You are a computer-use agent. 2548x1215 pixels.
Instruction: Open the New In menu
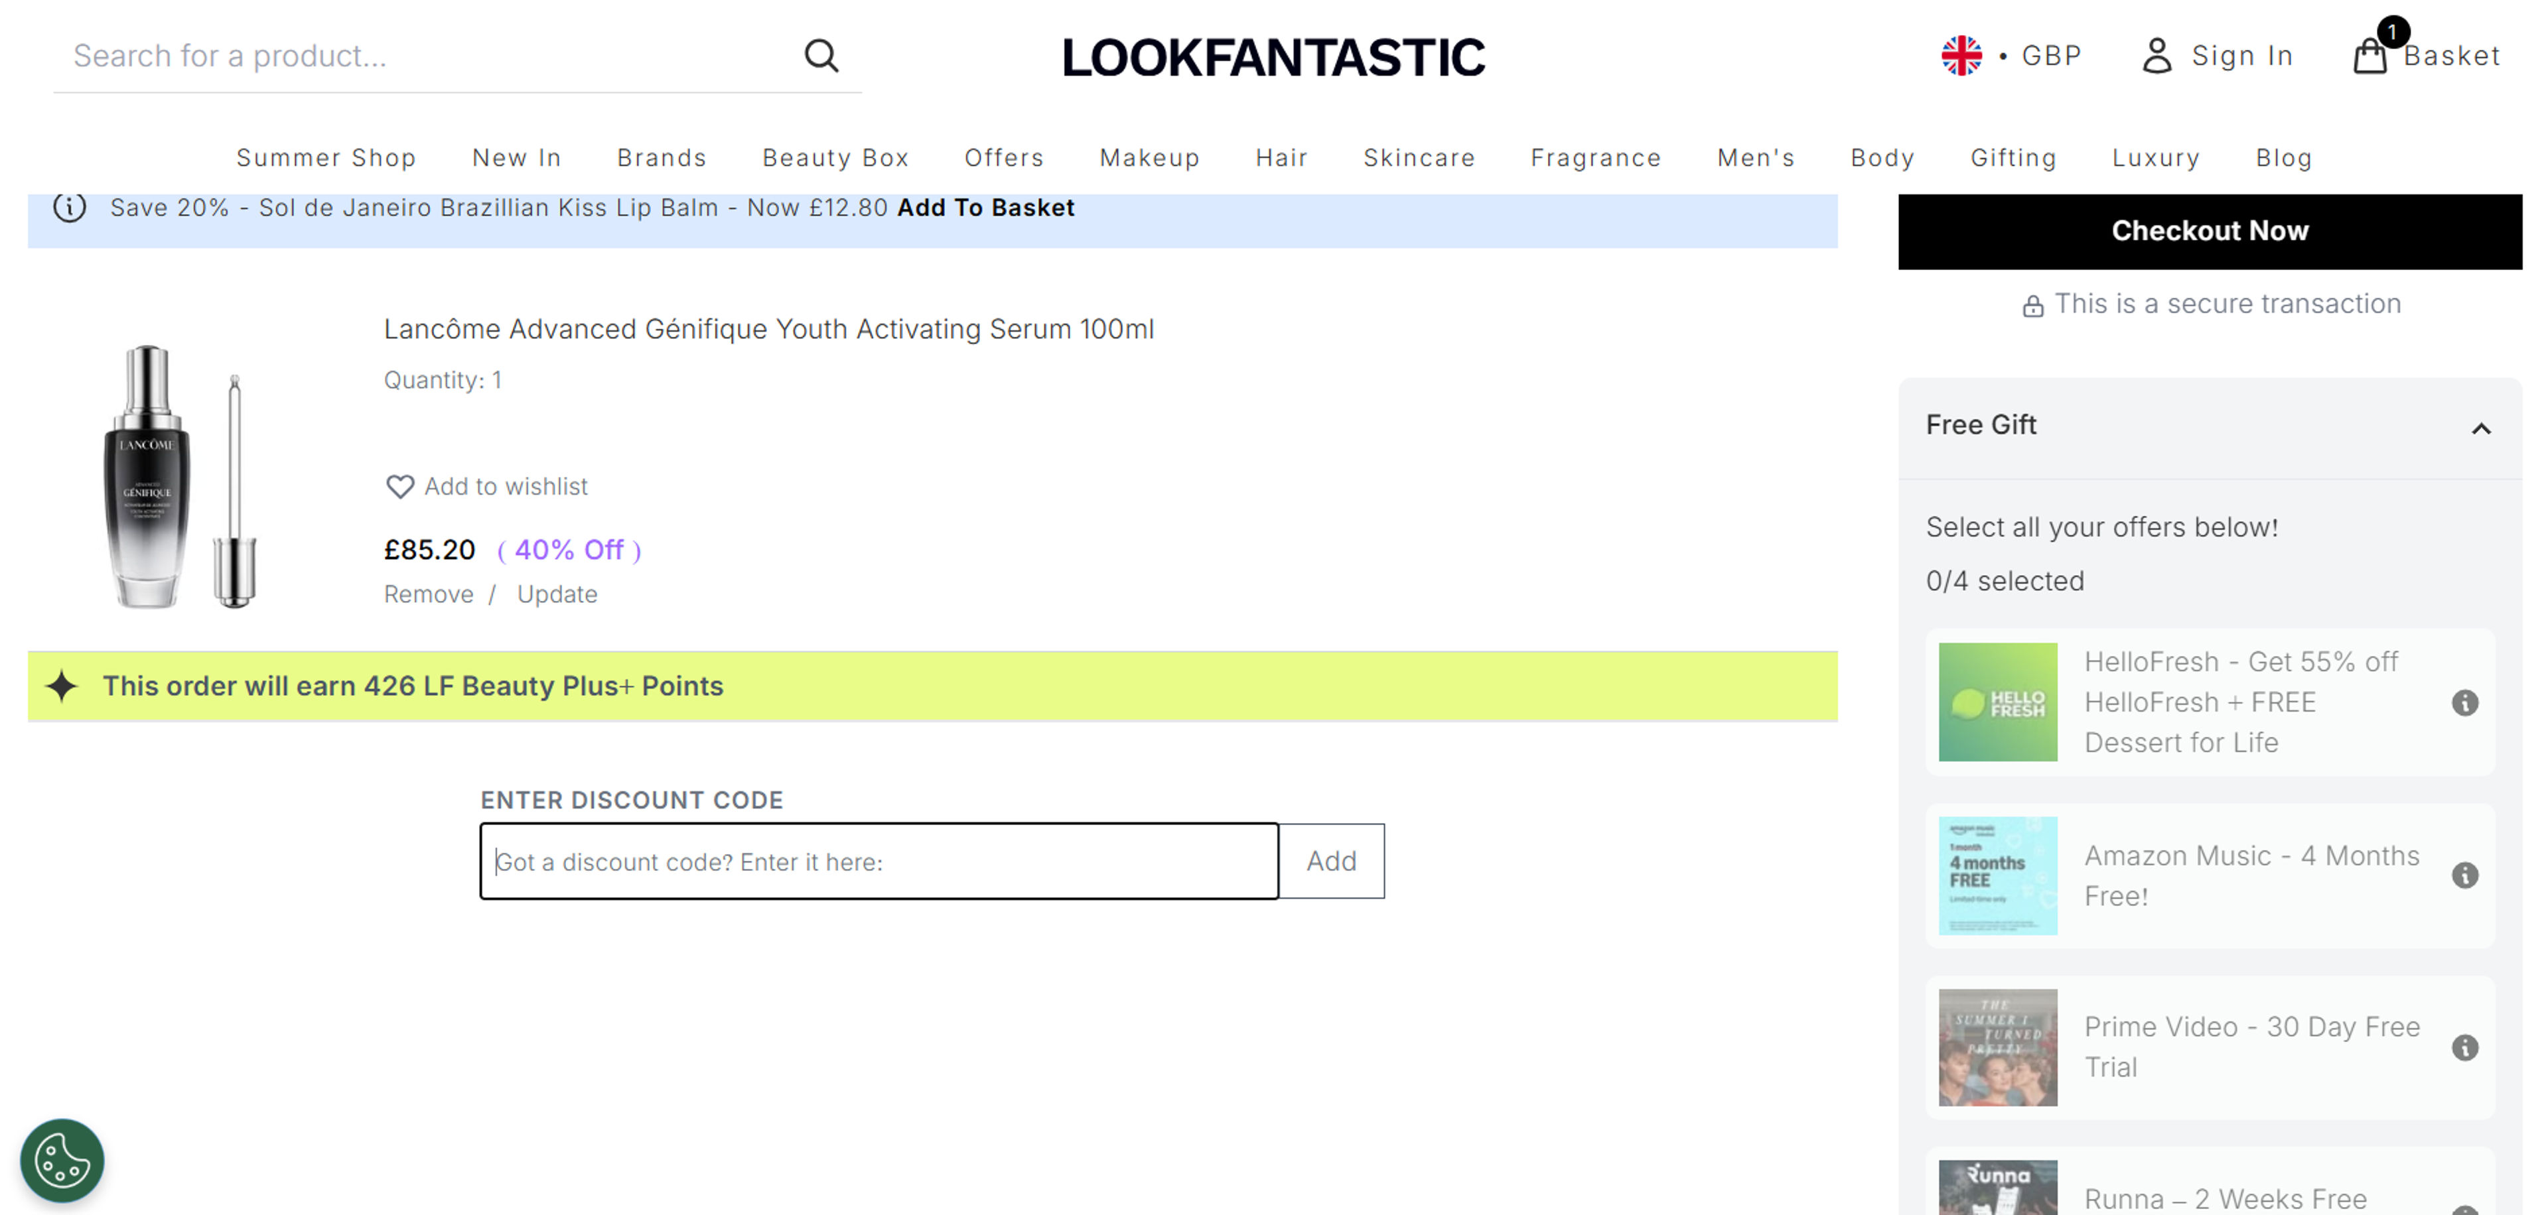[x=516, y=159]
